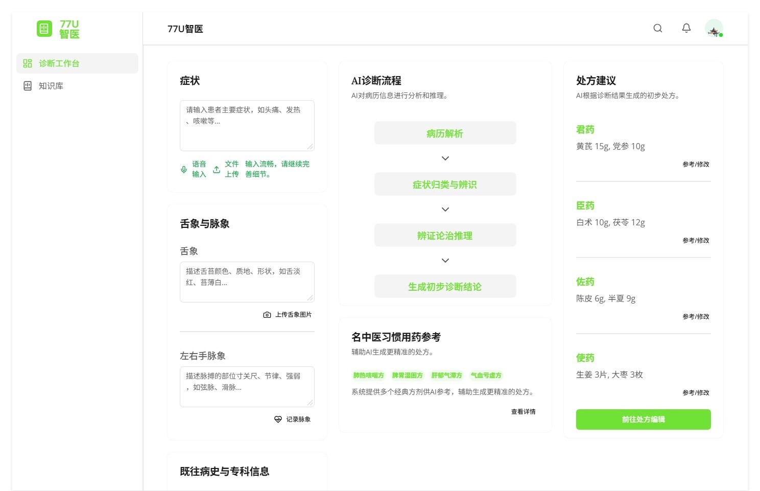
Task: Click the chevron below 病历解析
Action: 445,158
